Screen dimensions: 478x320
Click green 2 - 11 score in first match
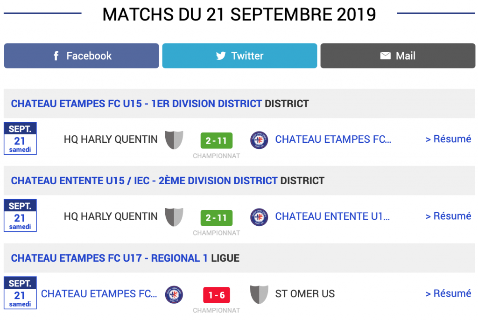click(216, 140)
